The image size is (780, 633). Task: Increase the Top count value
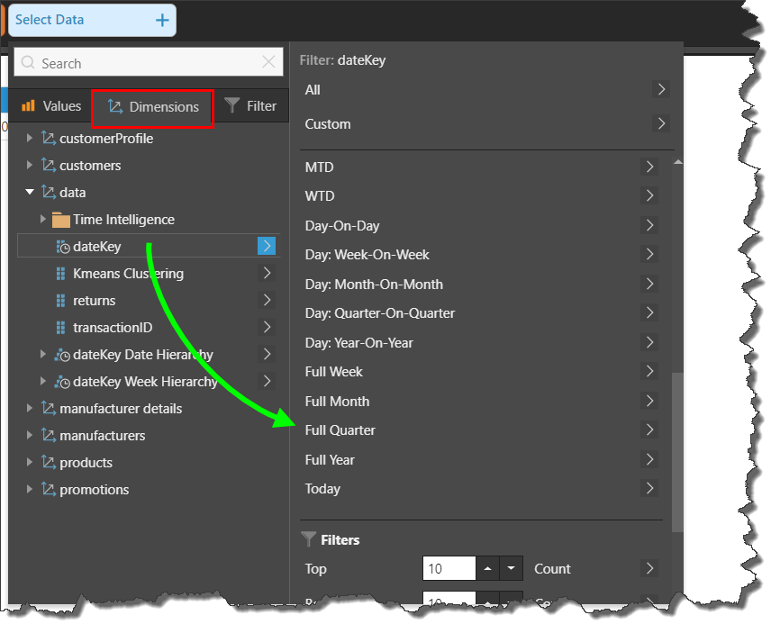coord(487,569)
